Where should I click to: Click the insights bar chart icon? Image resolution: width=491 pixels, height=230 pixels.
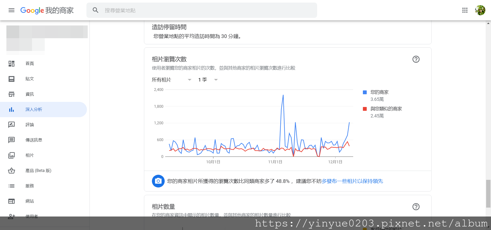point(12,110)
